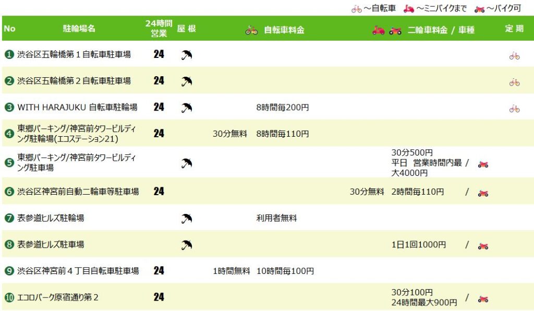Click the roof umbrella icon in row 5
Image resolution: width=534 pixels, height=311 pixels.
pos(187,163)
